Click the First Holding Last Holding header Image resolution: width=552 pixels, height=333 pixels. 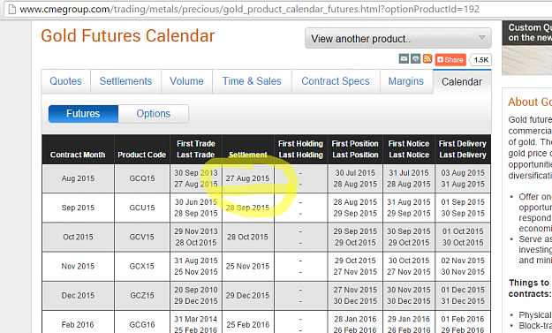pos(300,149)
